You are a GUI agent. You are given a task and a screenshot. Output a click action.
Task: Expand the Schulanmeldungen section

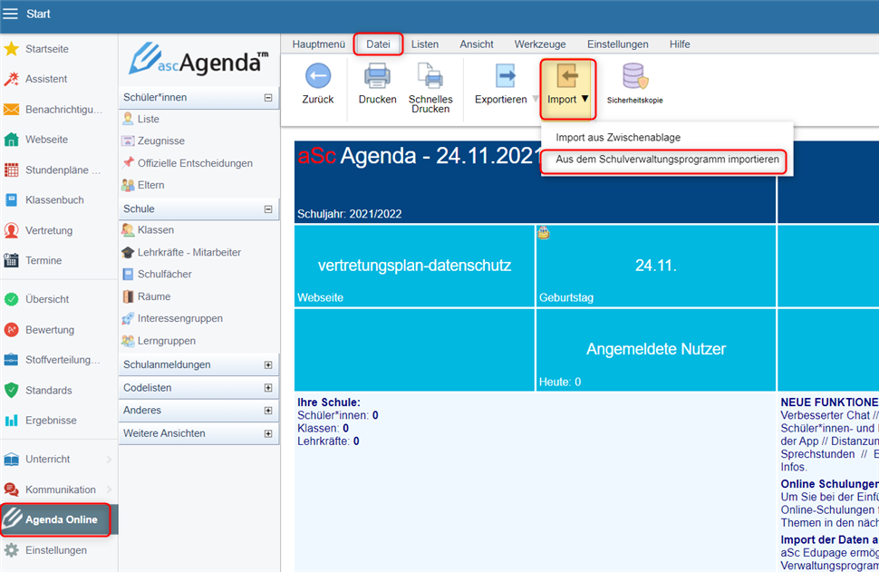[x=268, y=365]
